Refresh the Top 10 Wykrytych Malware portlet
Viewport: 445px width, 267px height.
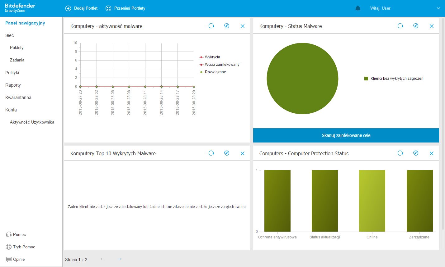211,153
